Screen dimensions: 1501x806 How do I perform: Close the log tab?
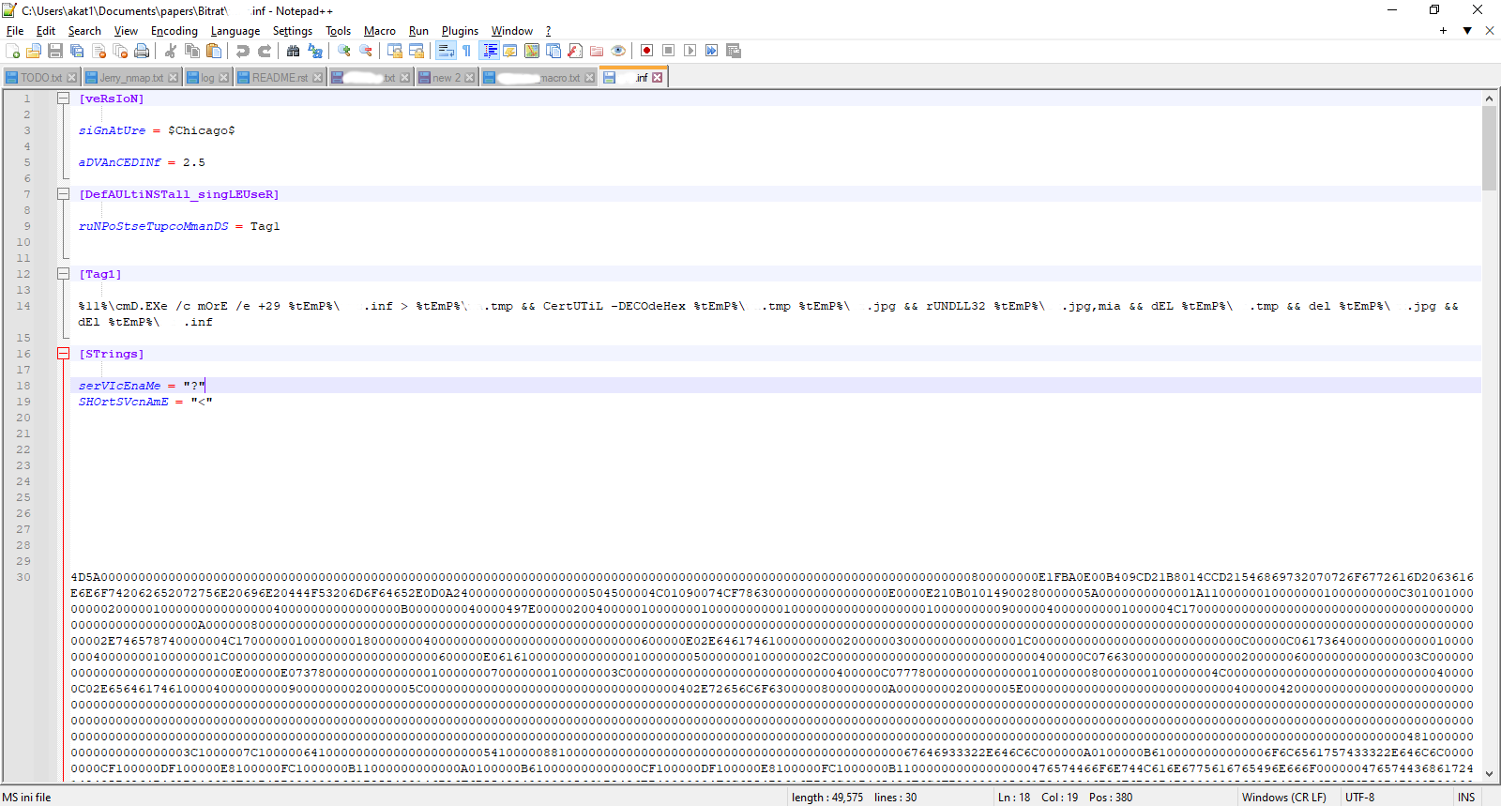[x=223, y=78]
